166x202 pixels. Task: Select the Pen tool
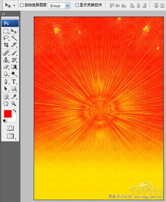coord(6,81)
